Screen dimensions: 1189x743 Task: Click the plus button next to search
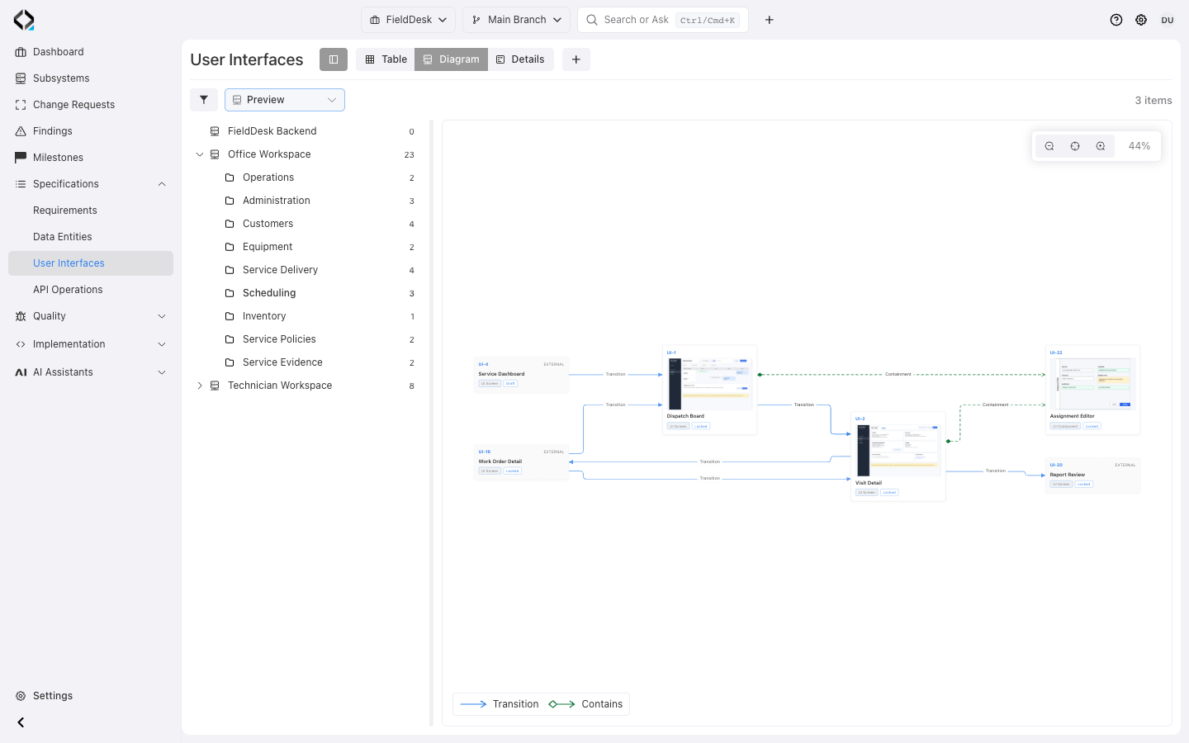(x=770, y=20)
